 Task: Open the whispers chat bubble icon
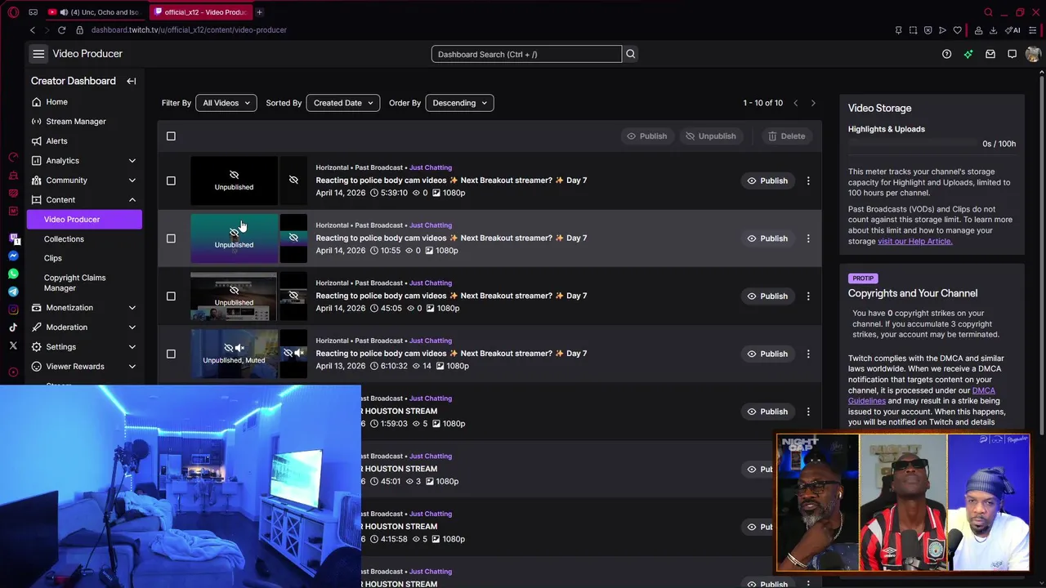[x=1012, y=54]
